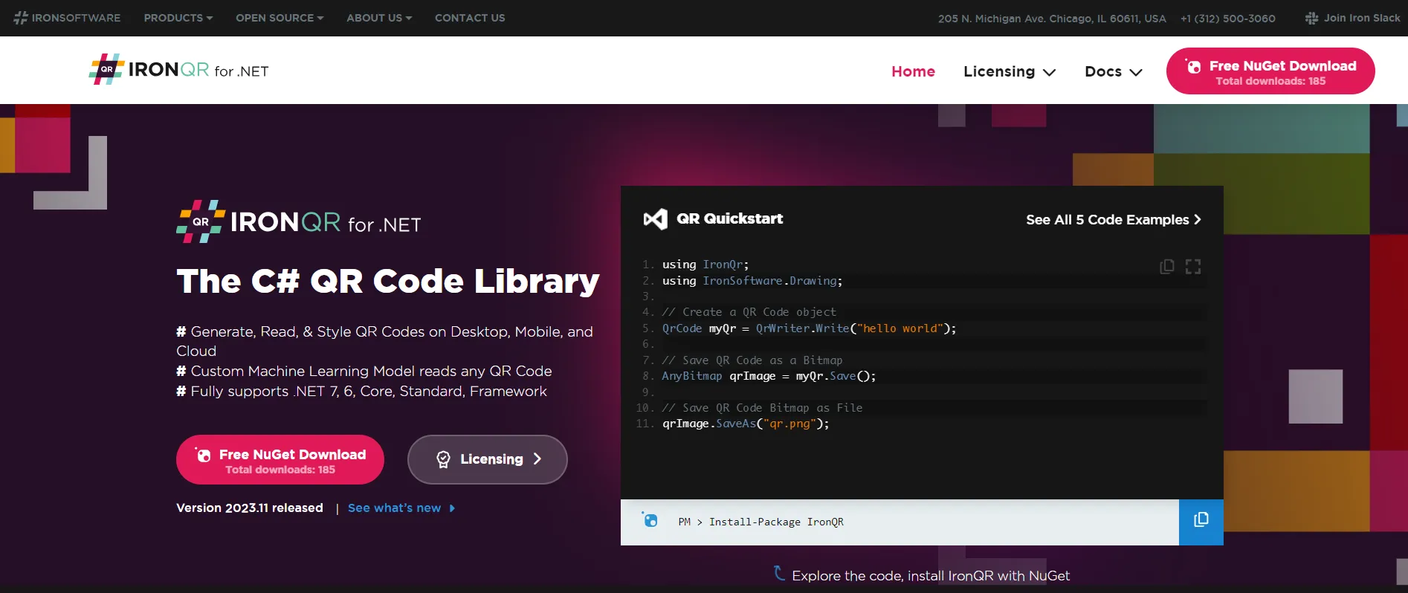Click the Slack icon next to Join Iron Slack
Viewport: 1408px width, 593px height.
click(x=1311, y=18)
